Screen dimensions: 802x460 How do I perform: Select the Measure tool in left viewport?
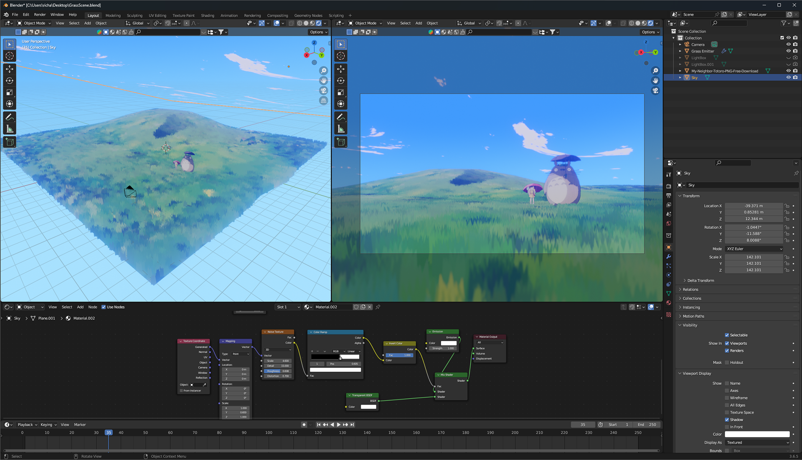(x=10, y=129)
